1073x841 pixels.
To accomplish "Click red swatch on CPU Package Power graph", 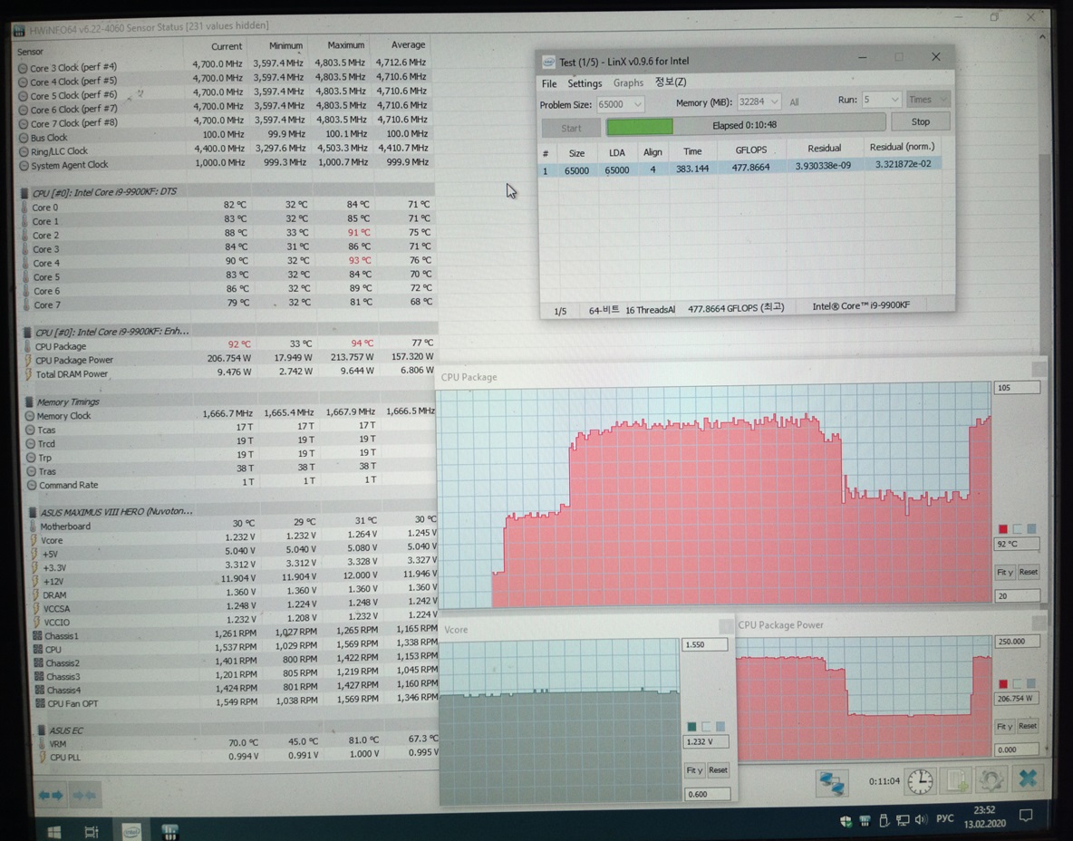I will 1002,683.
